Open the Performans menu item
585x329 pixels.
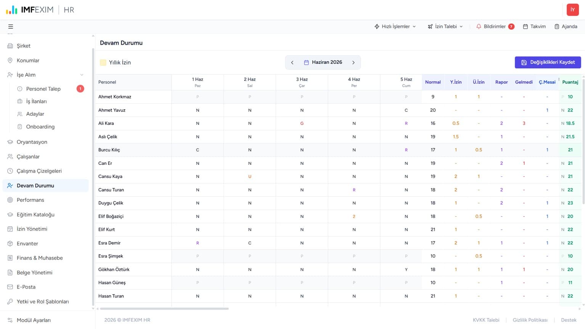coord(46,200)
